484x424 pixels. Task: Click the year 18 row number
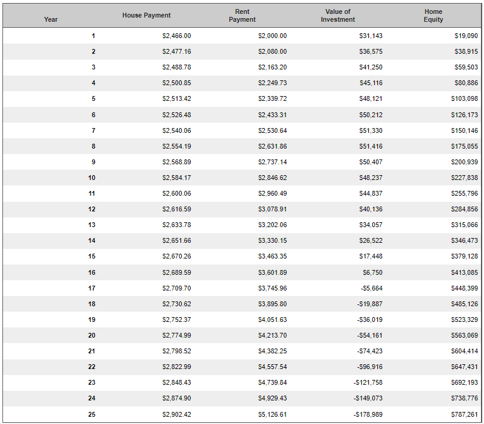click(92, 304)
